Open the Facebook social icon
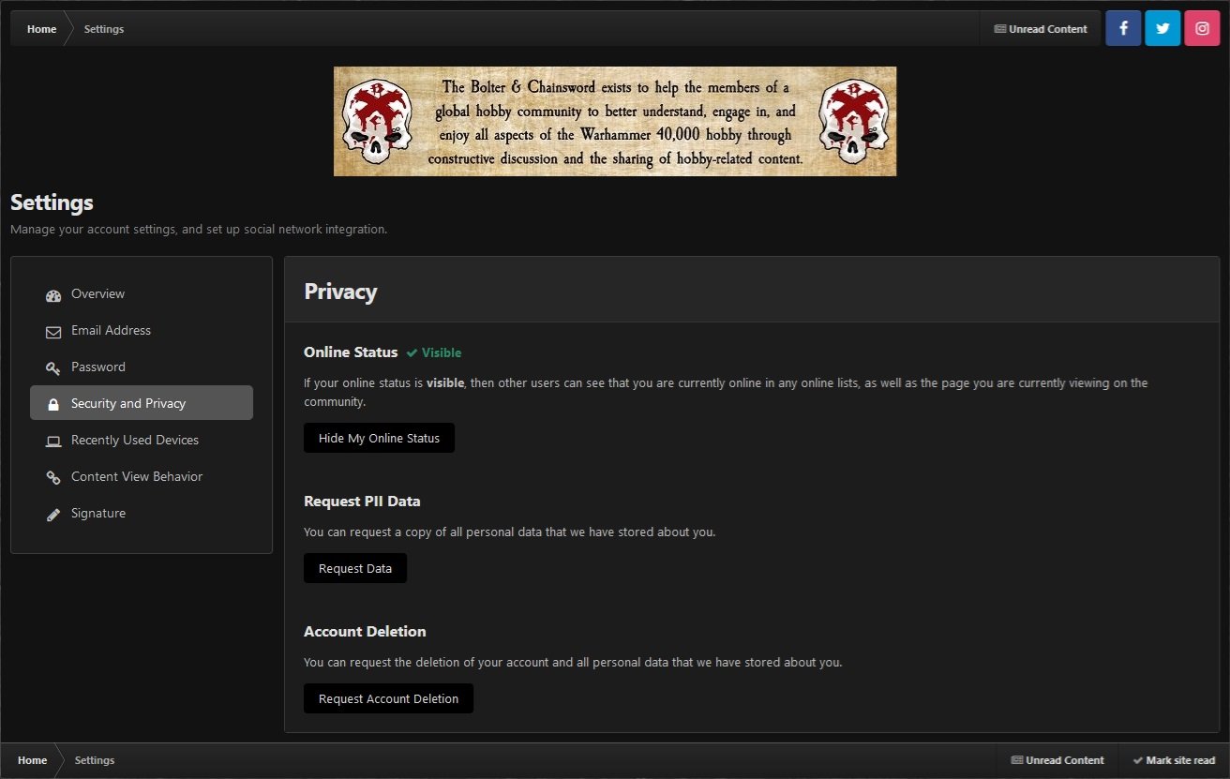 point(1123,28)
